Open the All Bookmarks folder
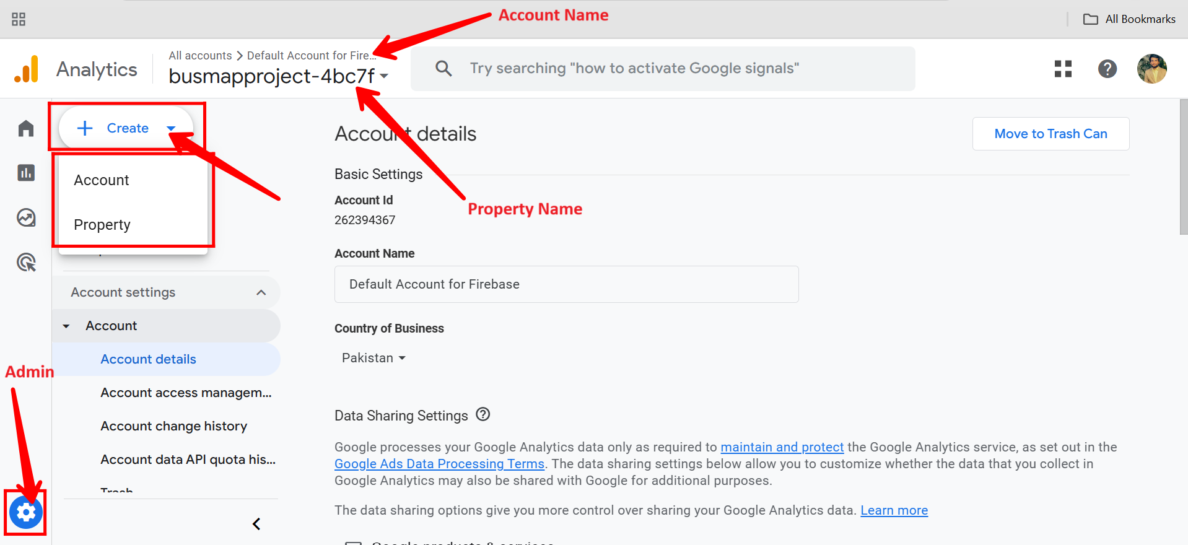 pos(1129,19)
